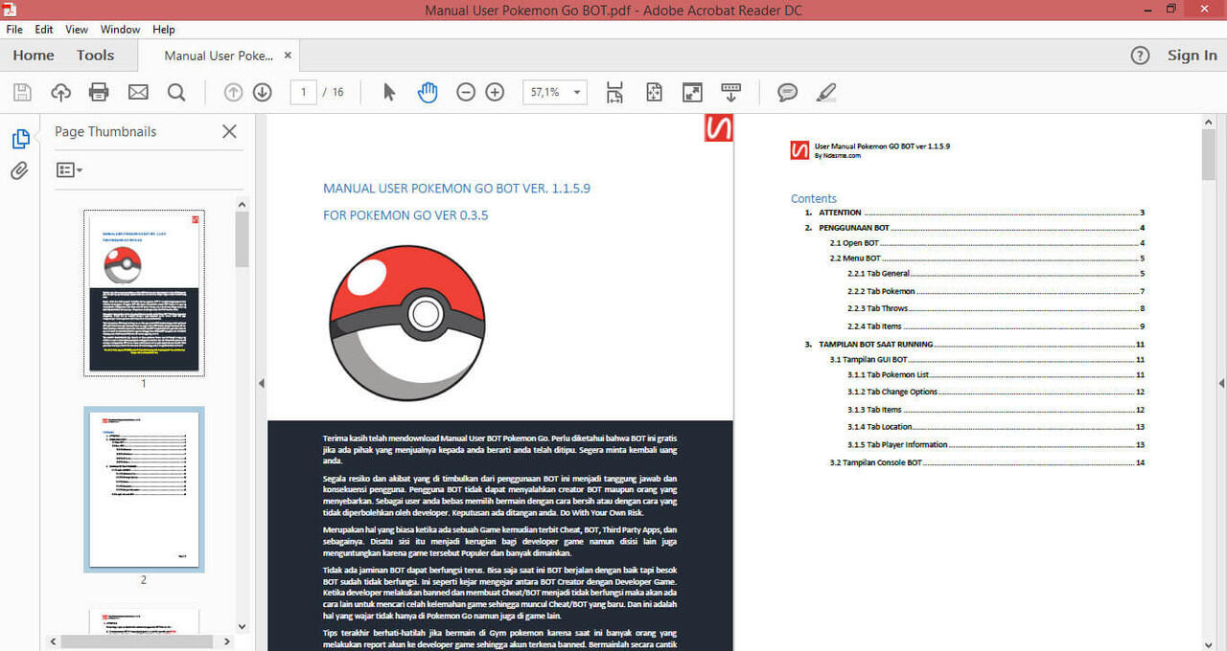The image size is (1227, 651).
Task: Open the View menu
Action: [x=77, y=30]
